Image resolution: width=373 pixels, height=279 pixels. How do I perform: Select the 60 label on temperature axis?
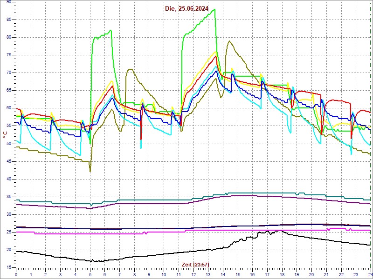8,108
